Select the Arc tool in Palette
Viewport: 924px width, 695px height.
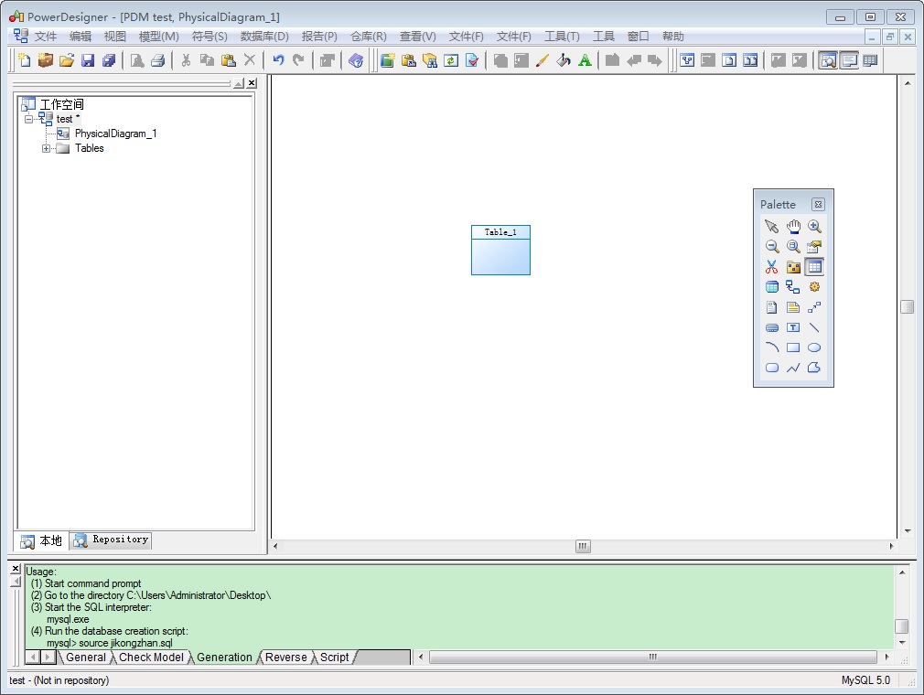(771, 347)
